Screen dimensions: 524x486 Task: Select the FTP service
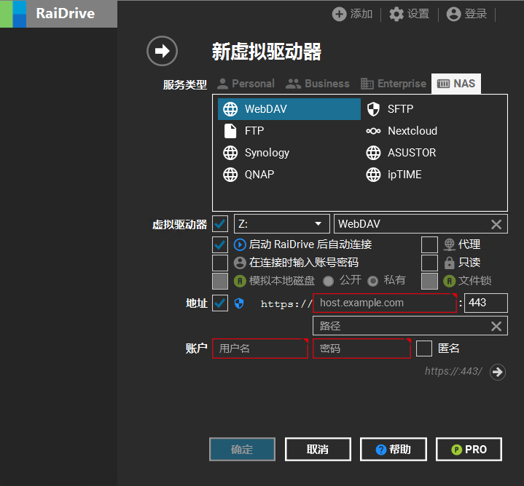click(x=289, y=131)
